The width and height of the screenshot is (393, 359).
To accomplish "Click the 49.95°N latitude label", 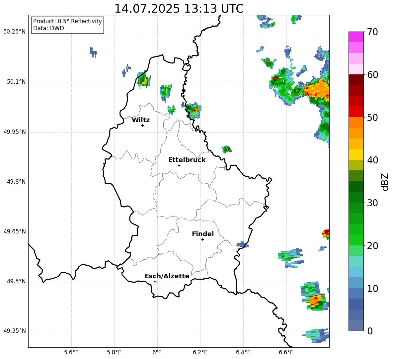I will pyautogui.click(x=15, y=132).
